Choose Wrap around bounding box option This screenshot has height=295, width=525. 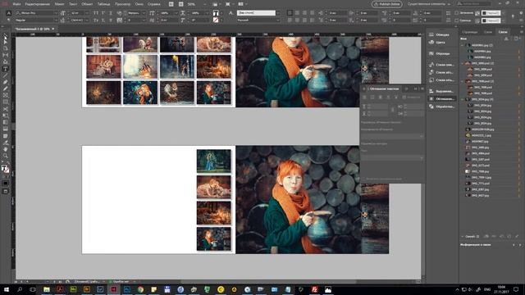coord(372,97)
